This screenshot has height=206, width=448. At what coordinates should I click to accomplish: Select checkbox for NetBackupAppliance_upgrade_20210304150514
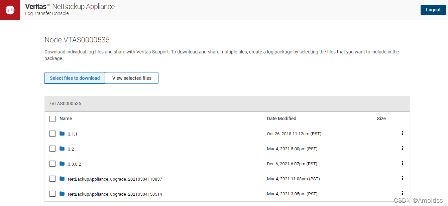[x=52, y=194]
